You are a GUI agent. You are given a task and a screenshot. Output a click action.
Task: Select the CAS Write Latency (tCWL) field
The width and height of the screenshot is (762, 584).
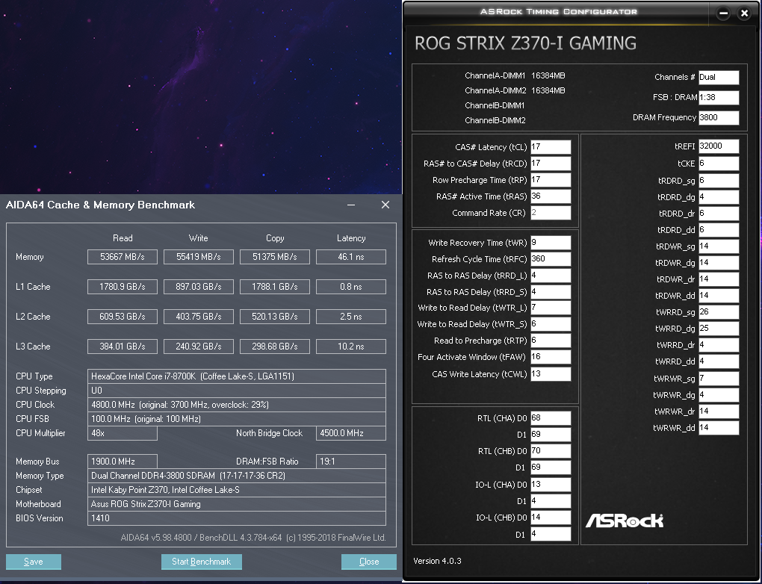point(551,374)
